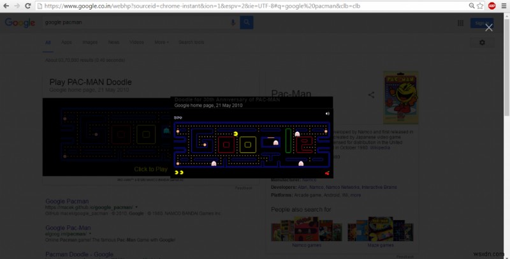Viewport: 510px width, 259px height.
Task: Open Search tools
Action: [191, 42]
